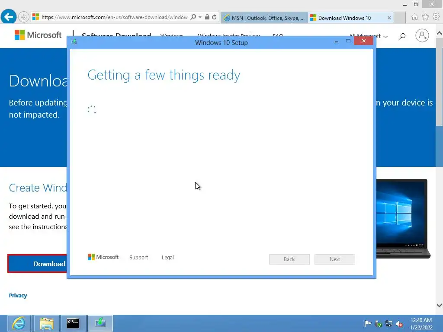Click Microsoft logo in Setup footer

coord(103,257)
